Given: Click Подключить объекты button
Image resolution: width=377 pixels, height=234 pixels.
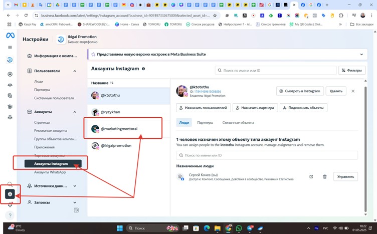Looking at the screenshot, I should pos(303,108).
